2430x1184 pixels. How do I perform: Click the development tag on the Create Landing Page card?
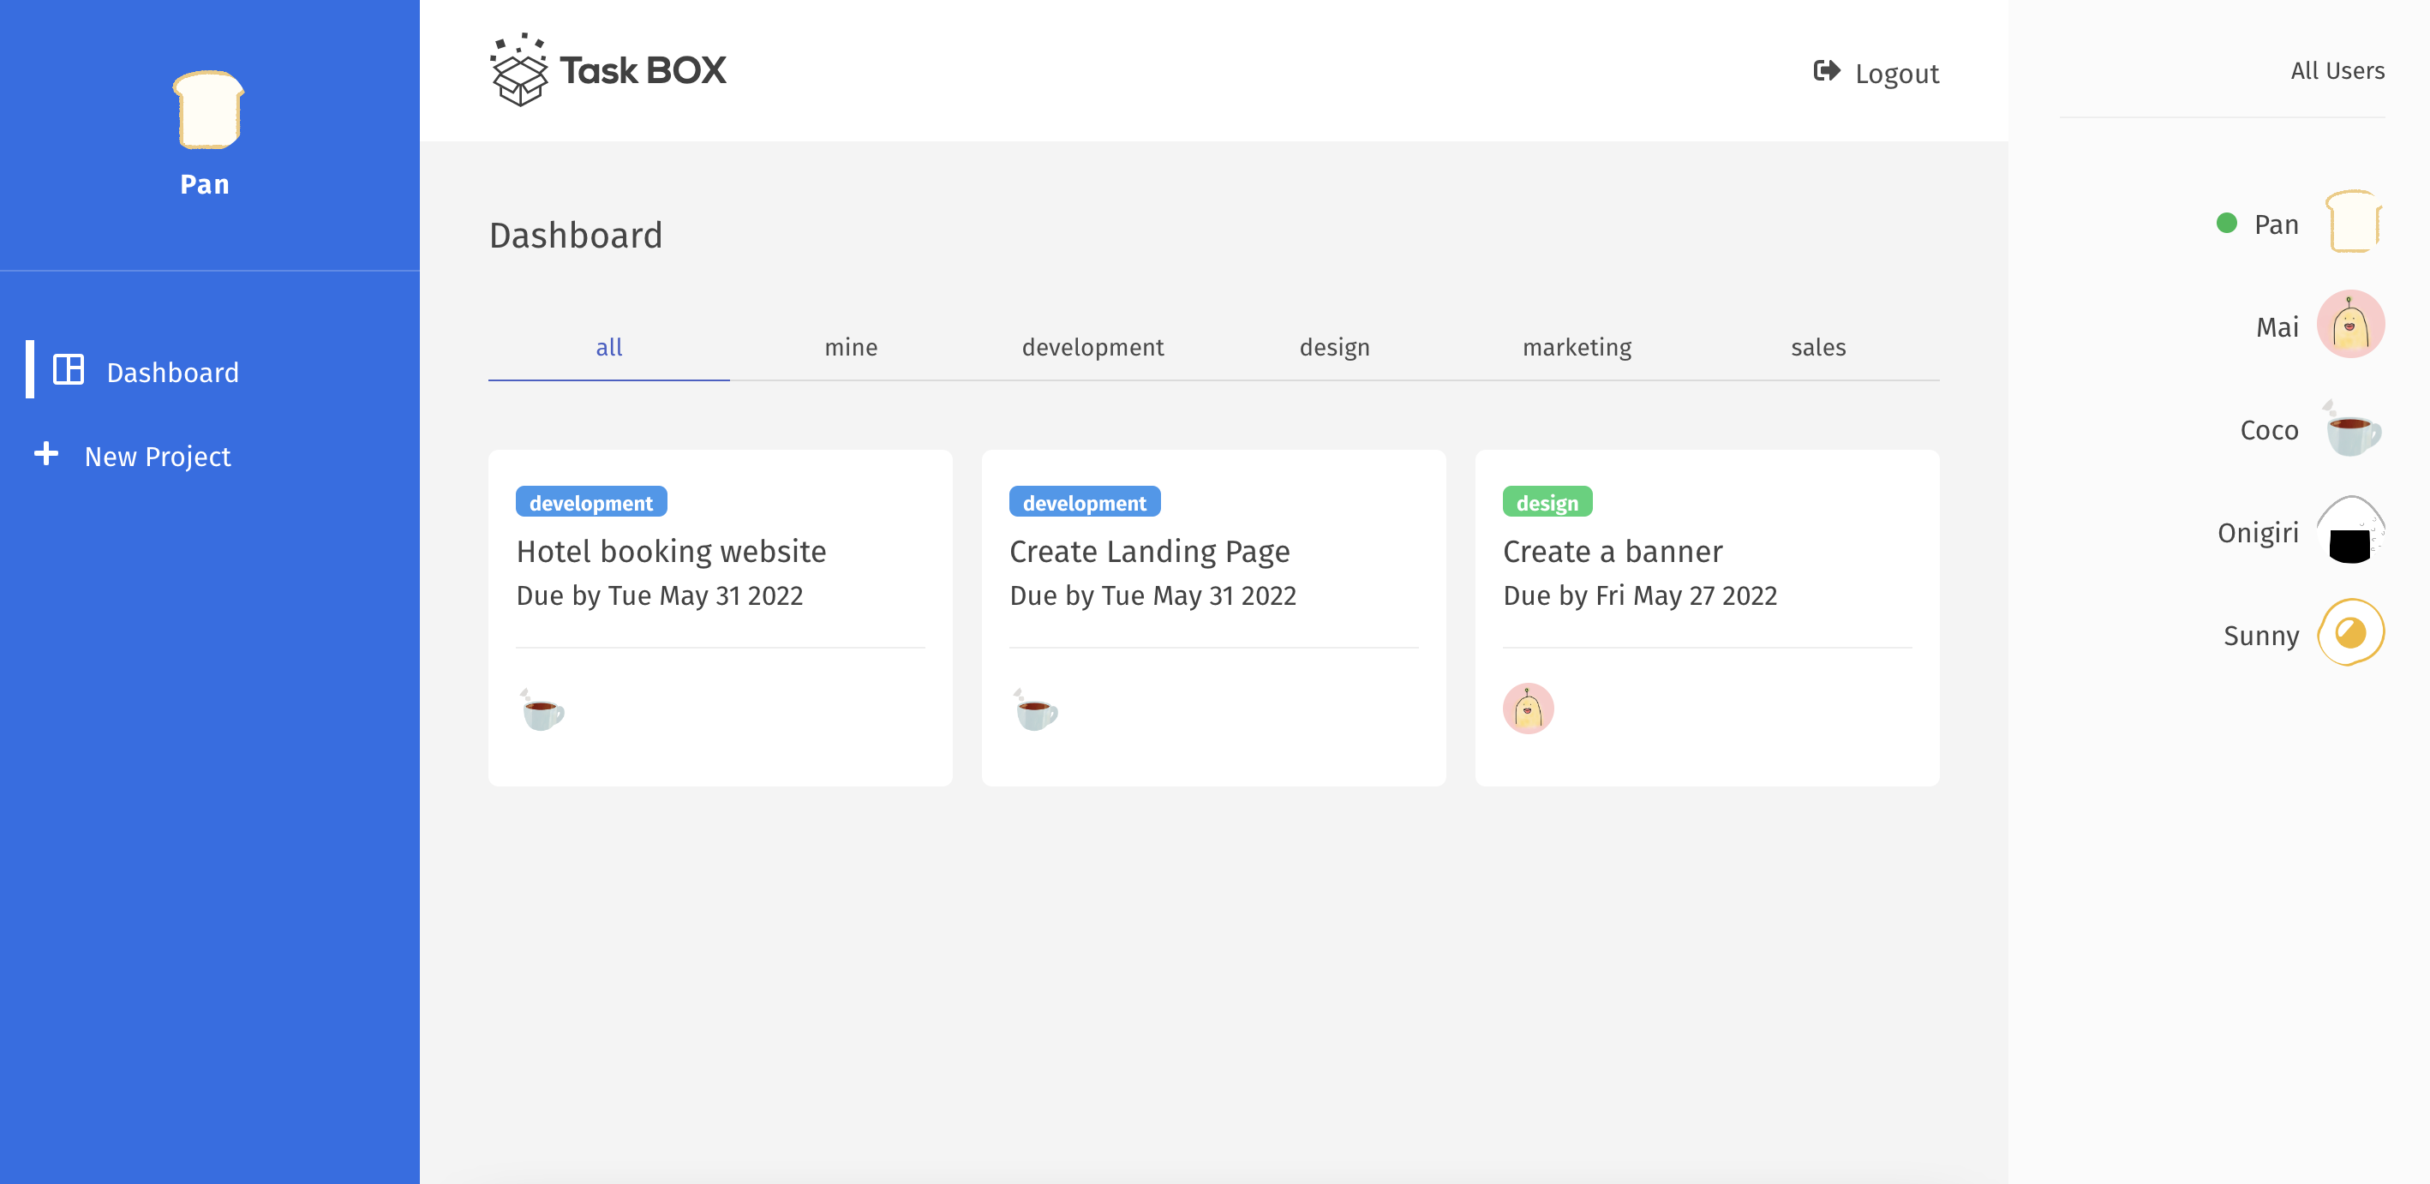(1084, 502)
